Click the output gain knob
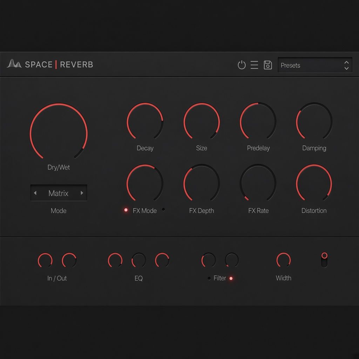Screen dimensions: 359x359 pos(69,260)
